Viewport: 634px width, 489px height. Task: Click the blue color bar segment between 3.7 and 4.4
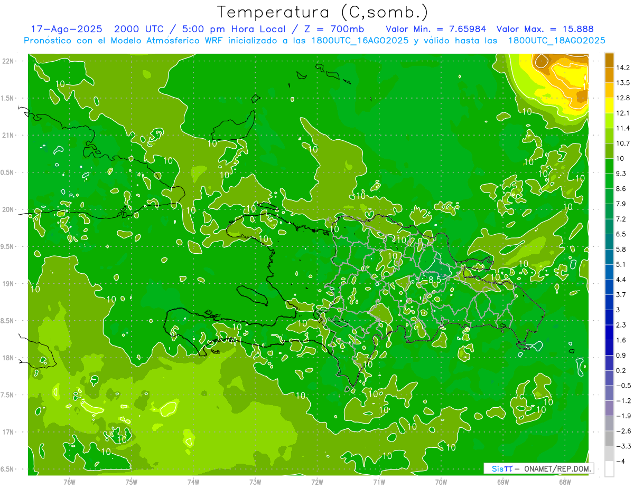coord(609,287)
